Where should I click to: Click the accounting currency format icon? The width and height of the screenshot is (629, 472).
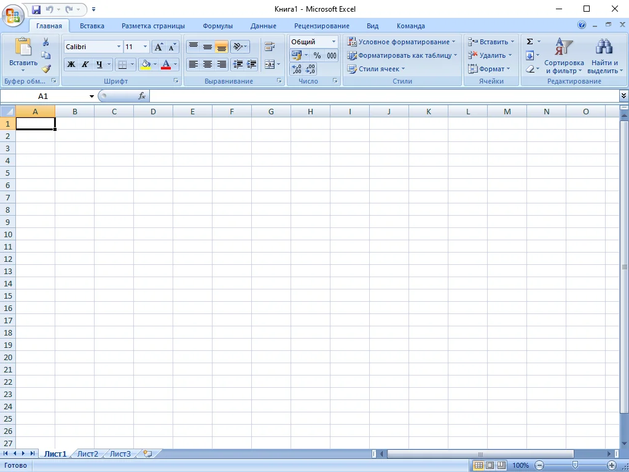pos(297,55)
